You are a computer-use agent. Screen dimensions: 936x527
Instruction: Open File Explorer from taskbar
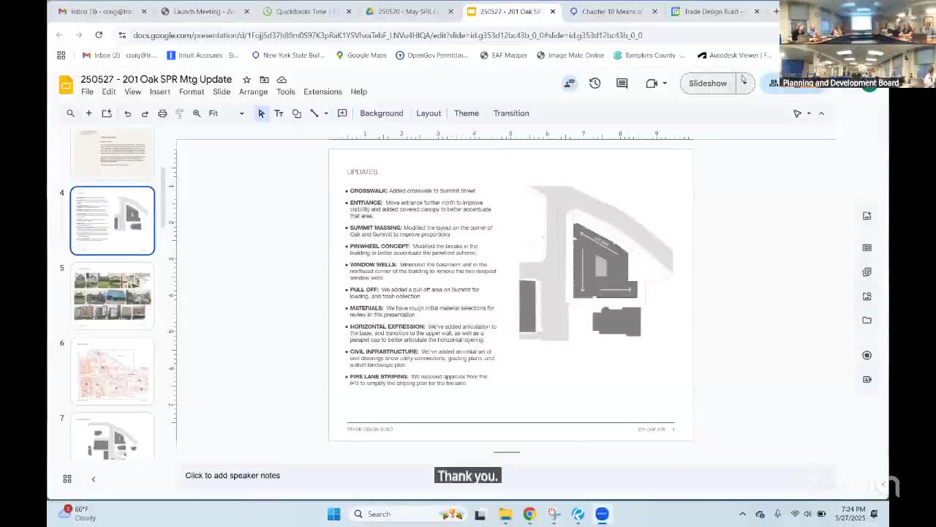pos(505,514)
